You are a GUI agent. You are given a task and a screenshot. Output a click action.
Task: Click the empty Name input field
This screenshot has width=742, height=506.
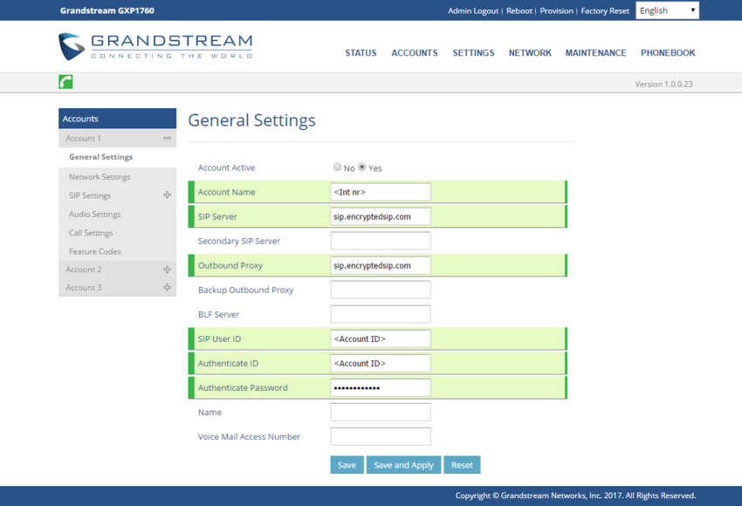381,412
